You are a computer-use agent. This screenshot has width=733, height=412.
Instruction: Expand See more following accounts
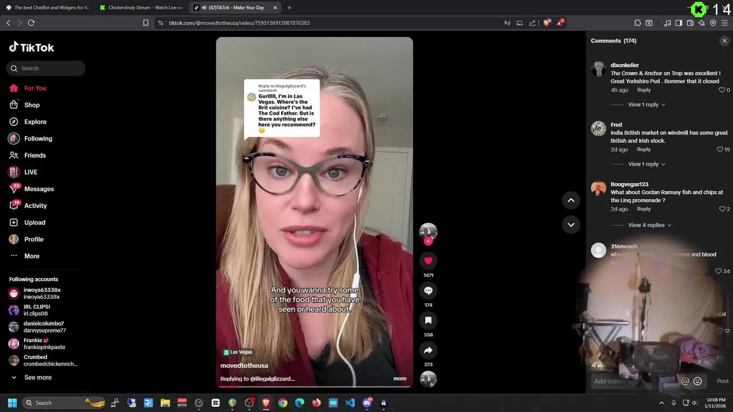(38, 378)
